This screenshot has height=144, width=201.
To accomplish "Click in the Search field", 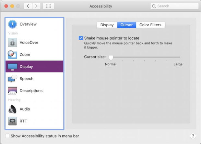I will coord(174,6).
